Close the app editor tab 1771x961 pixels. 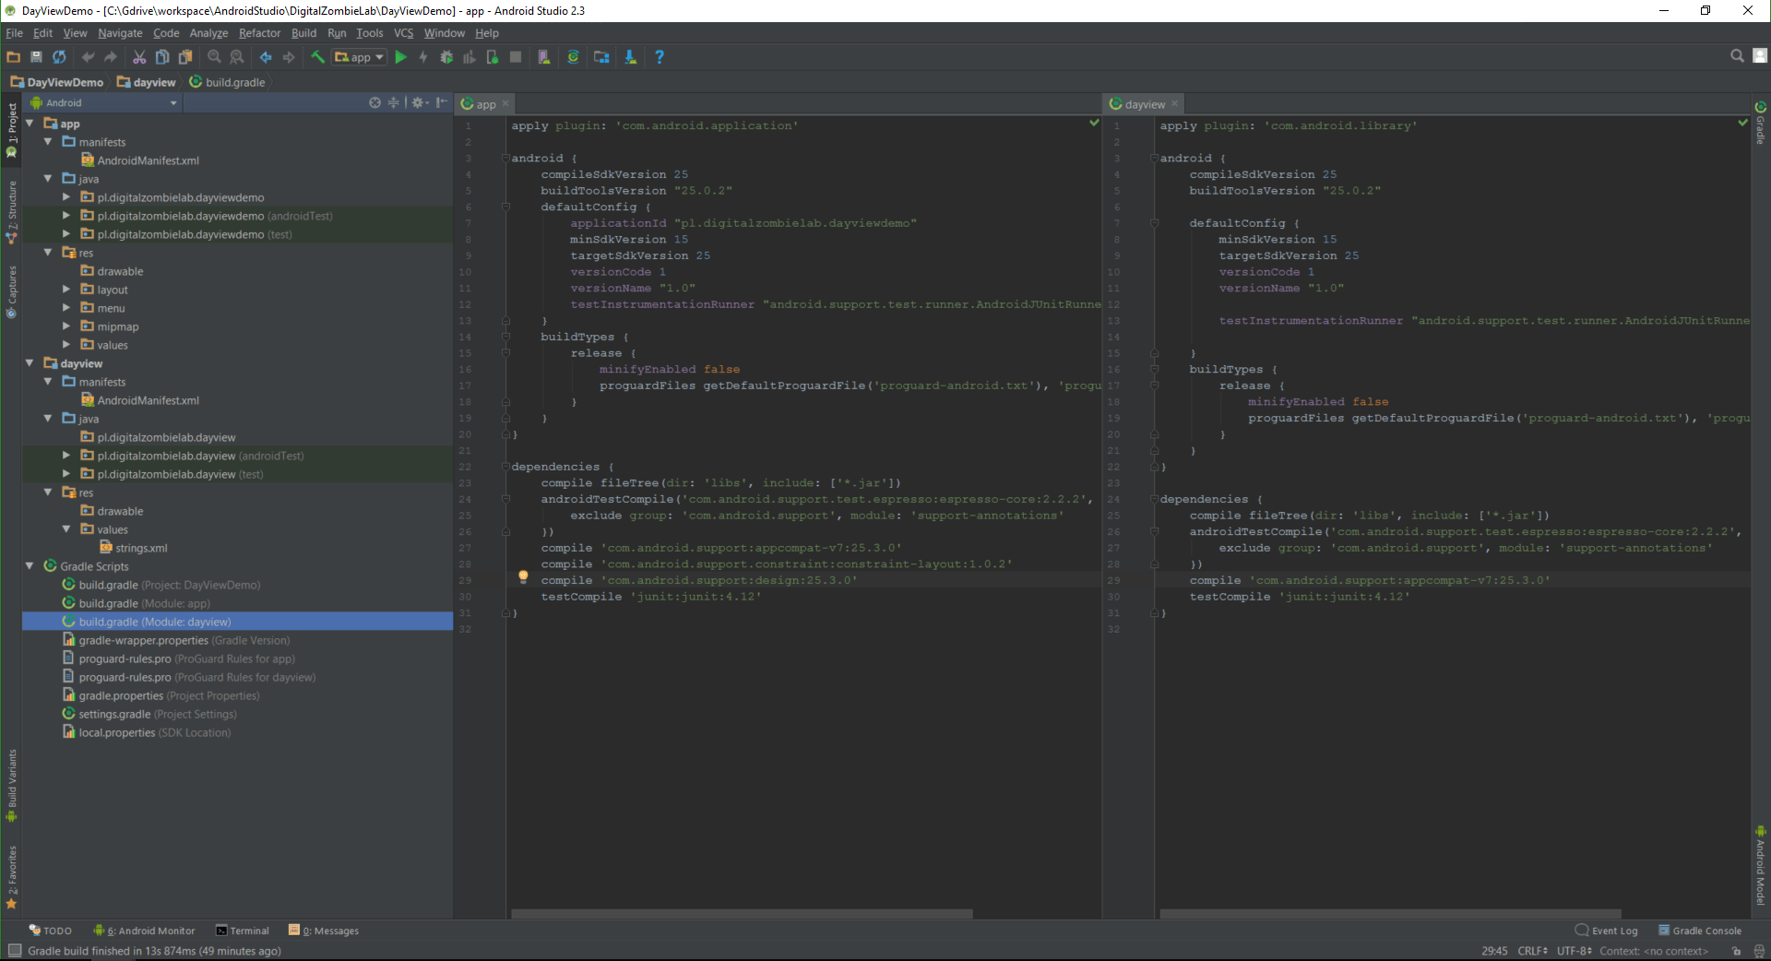coord(505,104)
